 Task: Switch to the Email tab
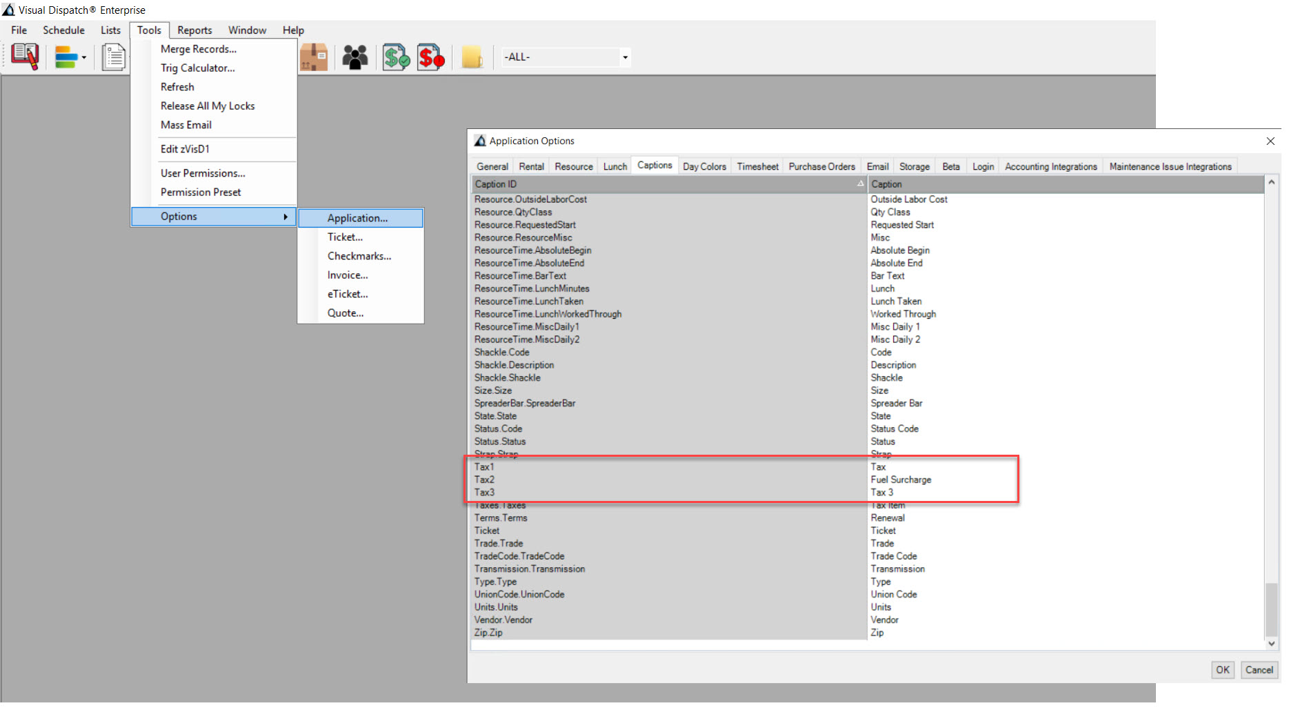point(877,166)
